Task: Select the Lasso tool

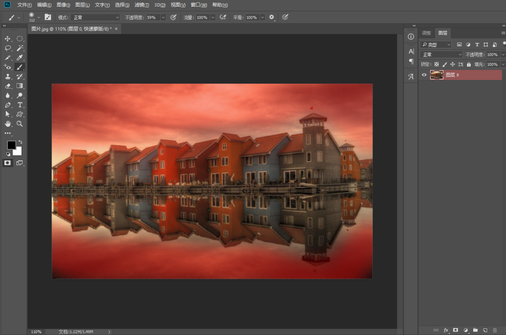Action: click(7, 48)
